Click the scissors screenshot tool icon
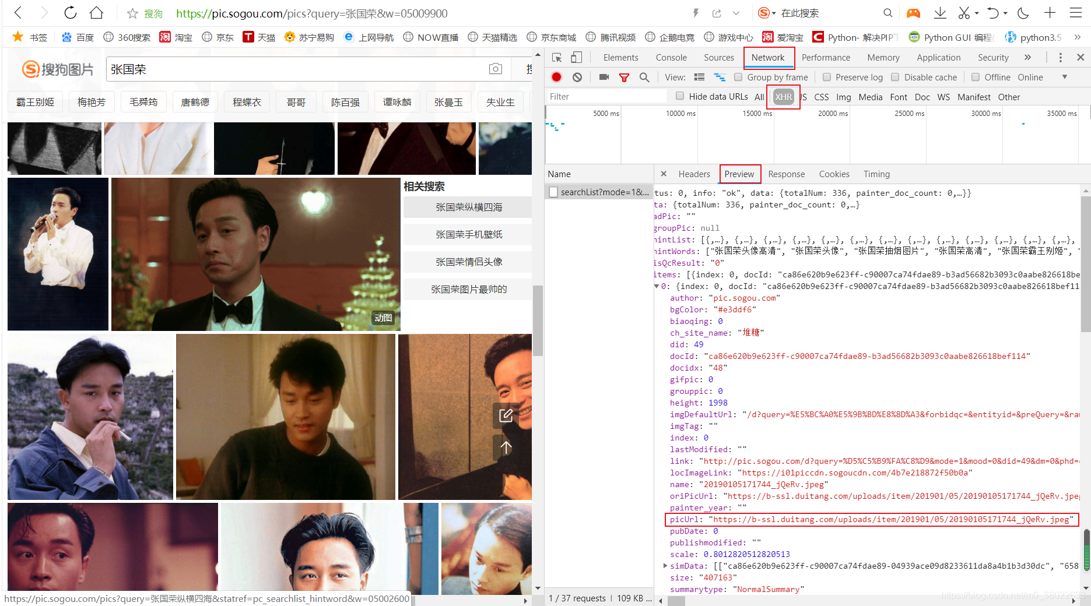 pos(964,13)
